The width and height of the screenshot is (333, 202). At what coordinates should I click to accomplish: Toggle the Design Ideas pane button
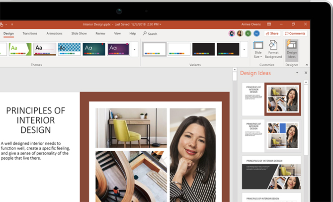coord(292,50)
